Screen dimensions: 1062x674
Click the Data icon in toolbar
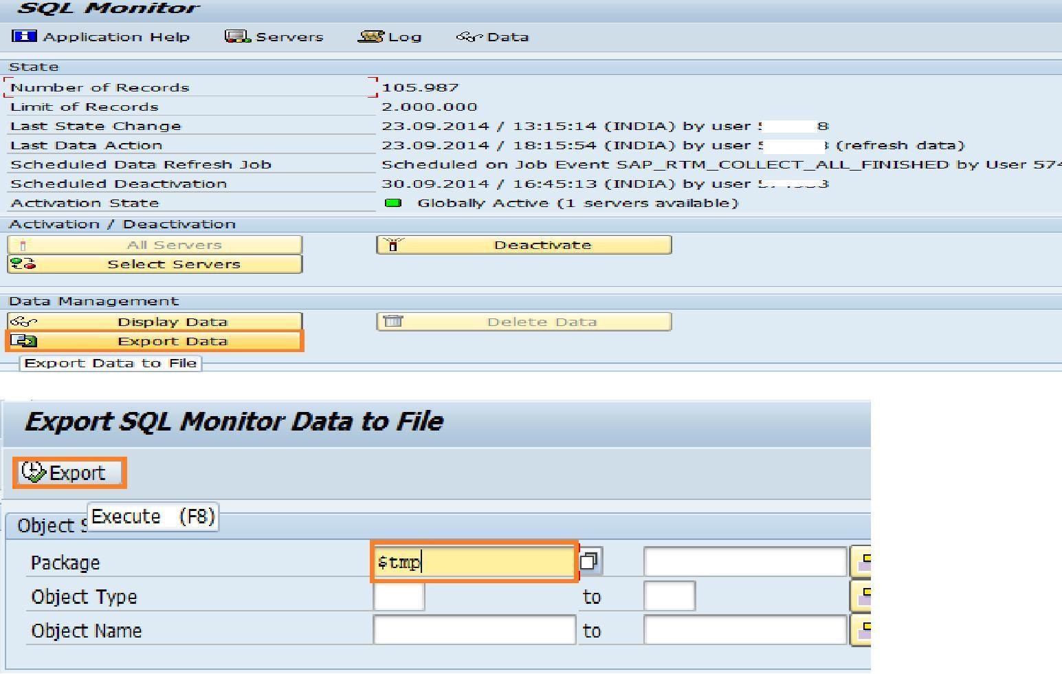point(470,36)
